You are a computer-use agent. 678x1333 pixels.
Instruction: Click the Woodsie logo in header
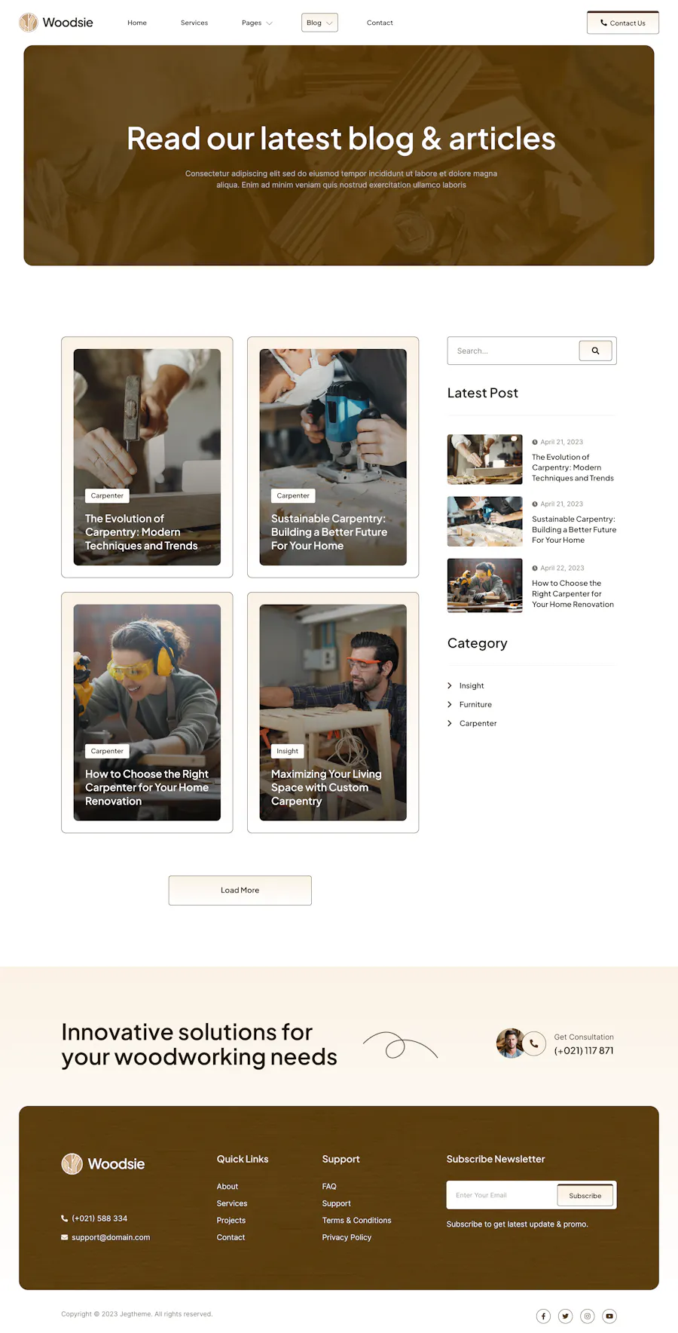click(x=56, y=23)
